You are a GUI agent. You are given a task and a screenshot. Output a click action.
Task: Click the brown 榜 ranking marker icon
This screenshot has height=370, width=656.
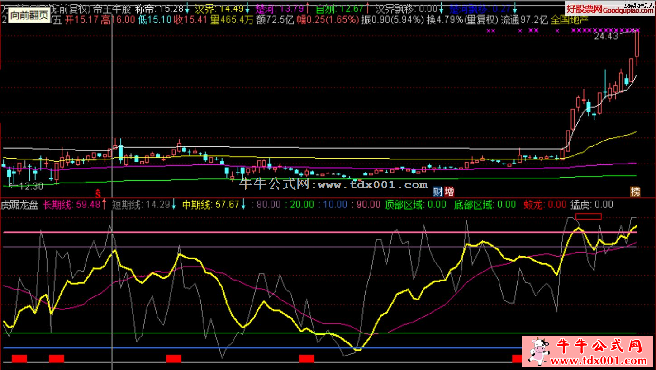point(636,192)
